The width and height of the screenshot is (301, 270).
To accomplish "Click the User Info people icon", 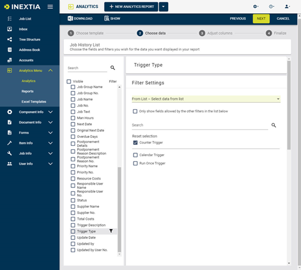I will 9,164.
